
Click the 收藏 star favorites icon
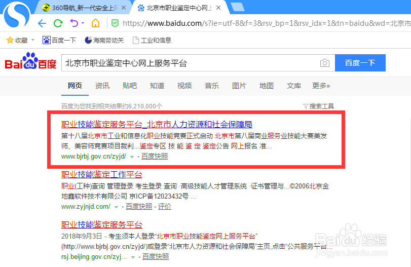click(10, 40)
